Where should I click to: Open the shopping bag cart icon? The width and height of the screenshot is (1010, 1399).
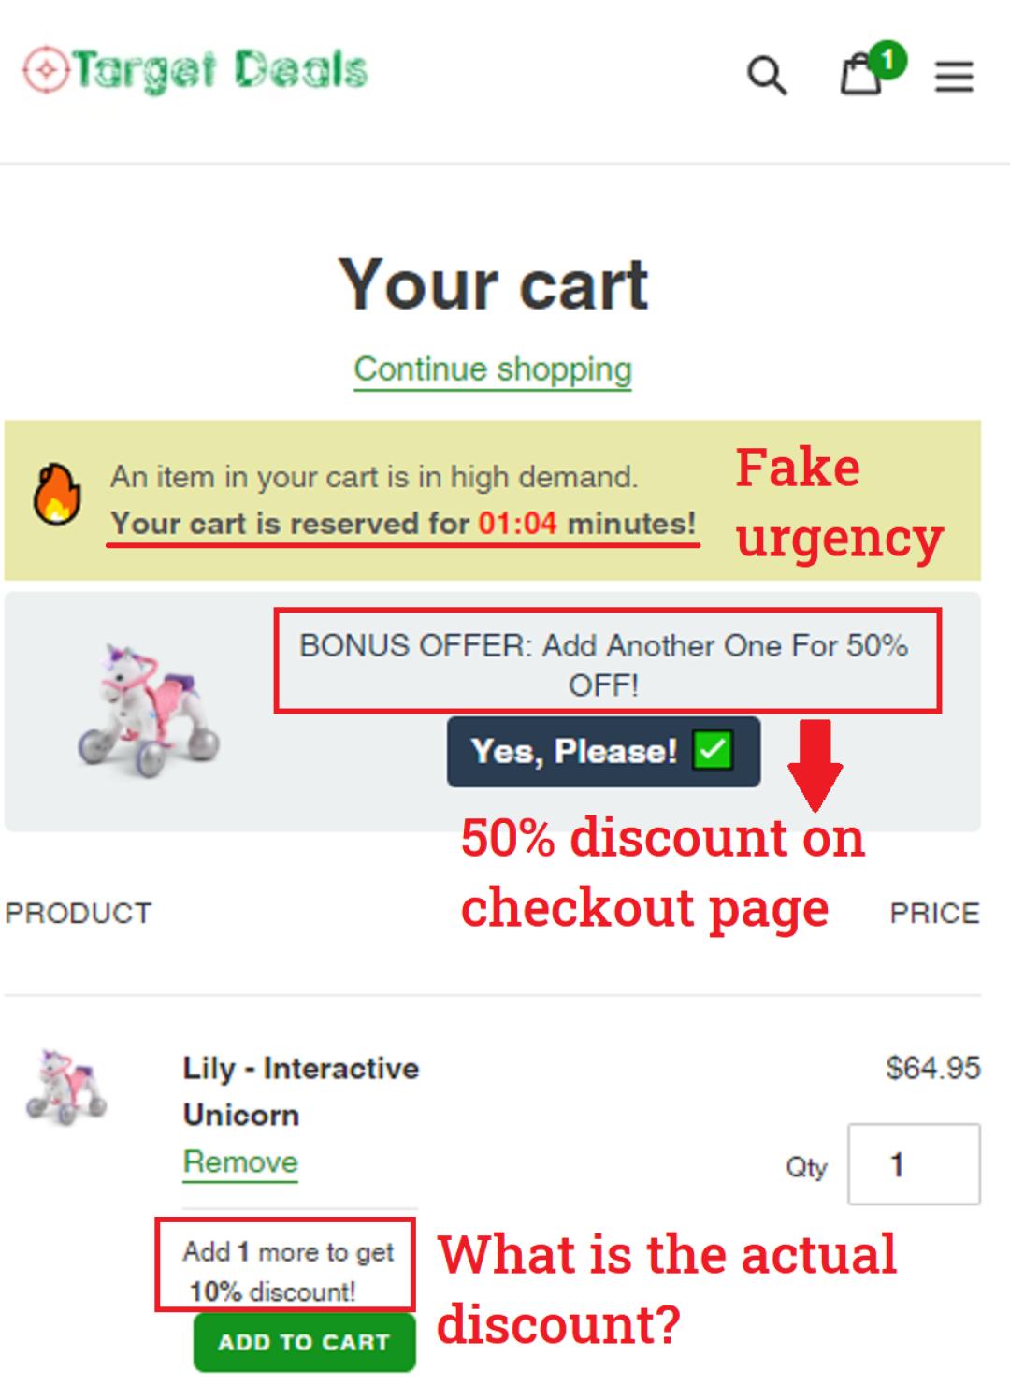coord(859,77)
